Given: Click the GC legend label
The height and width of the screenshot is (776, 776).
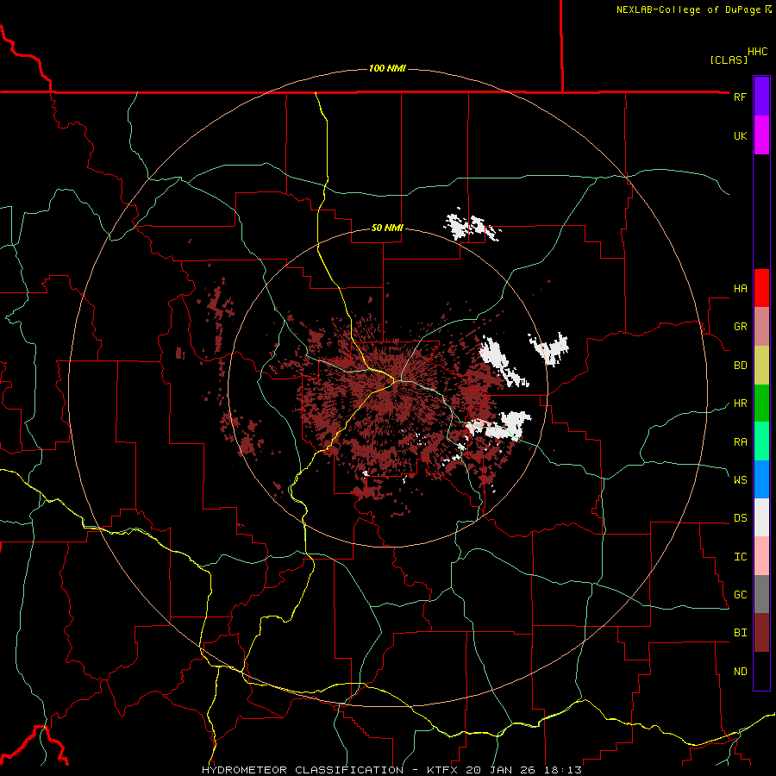Looking at the screenshot, I should [x=740, y=595].
